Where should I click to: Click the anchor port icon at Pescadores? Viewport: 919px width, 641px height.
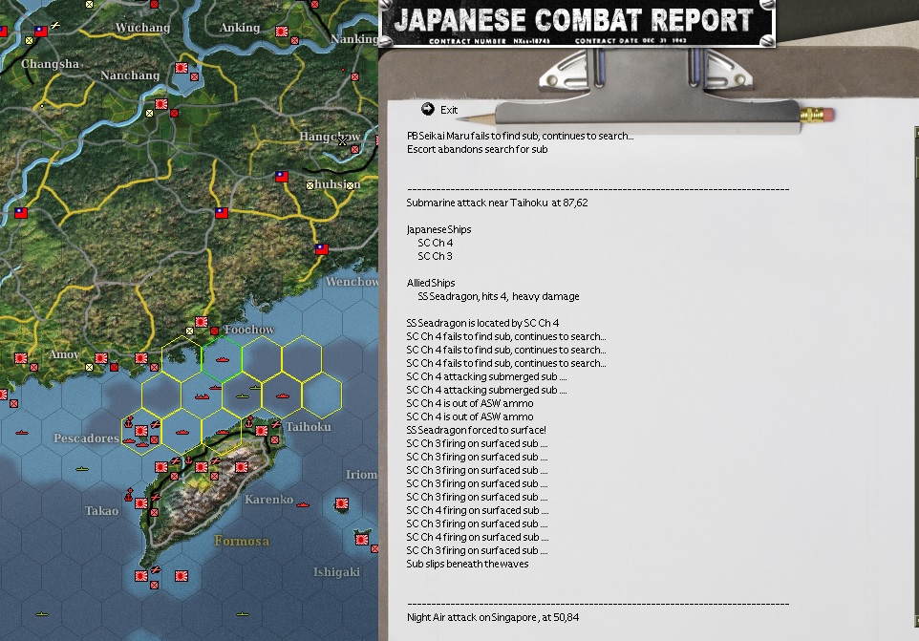pyautogui.click(x=129, y=421)
